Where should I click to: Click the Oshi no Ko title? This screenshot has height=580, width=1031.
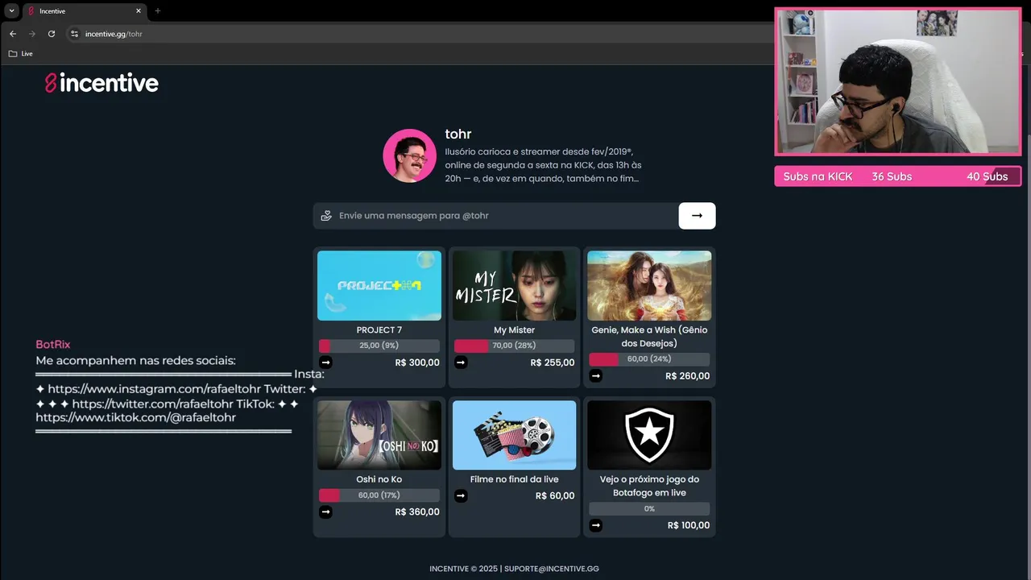click(379, 479)
